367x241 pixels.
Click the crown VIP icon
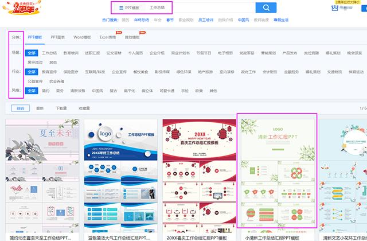pos(335,8)
